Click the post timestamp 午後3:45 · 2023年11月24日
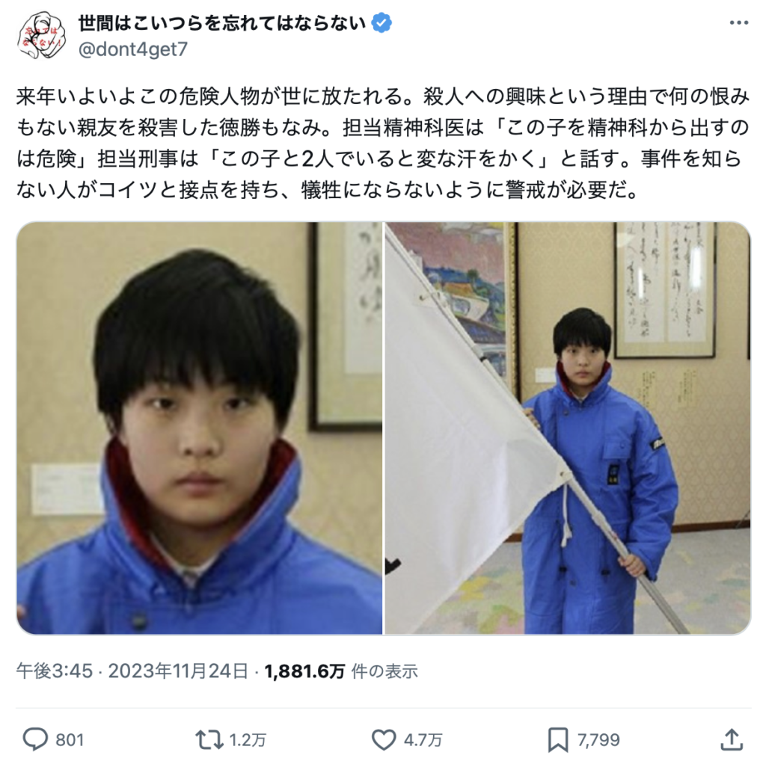The image size is (766, 764). point(132,671)
